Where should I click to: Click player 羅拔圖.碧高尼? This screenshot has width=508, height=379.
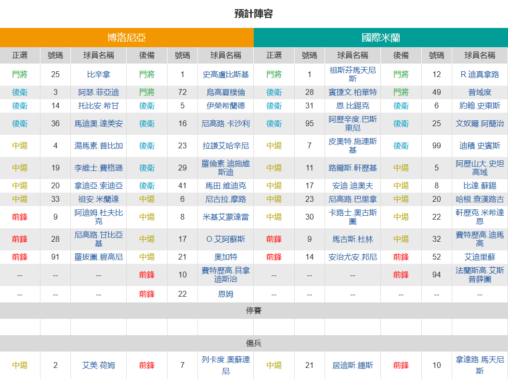pos(99,257)
